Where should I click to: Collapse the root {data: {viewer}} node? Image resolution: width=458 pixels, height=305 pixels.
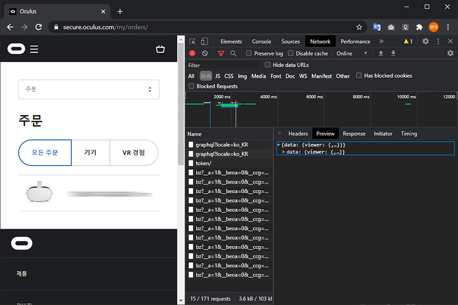click(279, 145)
